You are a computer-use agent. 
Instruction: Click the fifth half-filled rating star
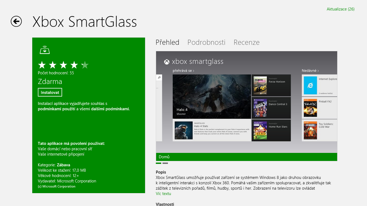85,65
